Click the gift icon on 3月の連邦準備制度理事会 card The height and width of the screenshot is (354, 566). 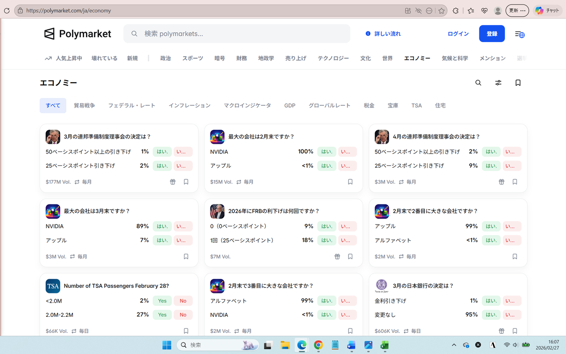(173, 182)
